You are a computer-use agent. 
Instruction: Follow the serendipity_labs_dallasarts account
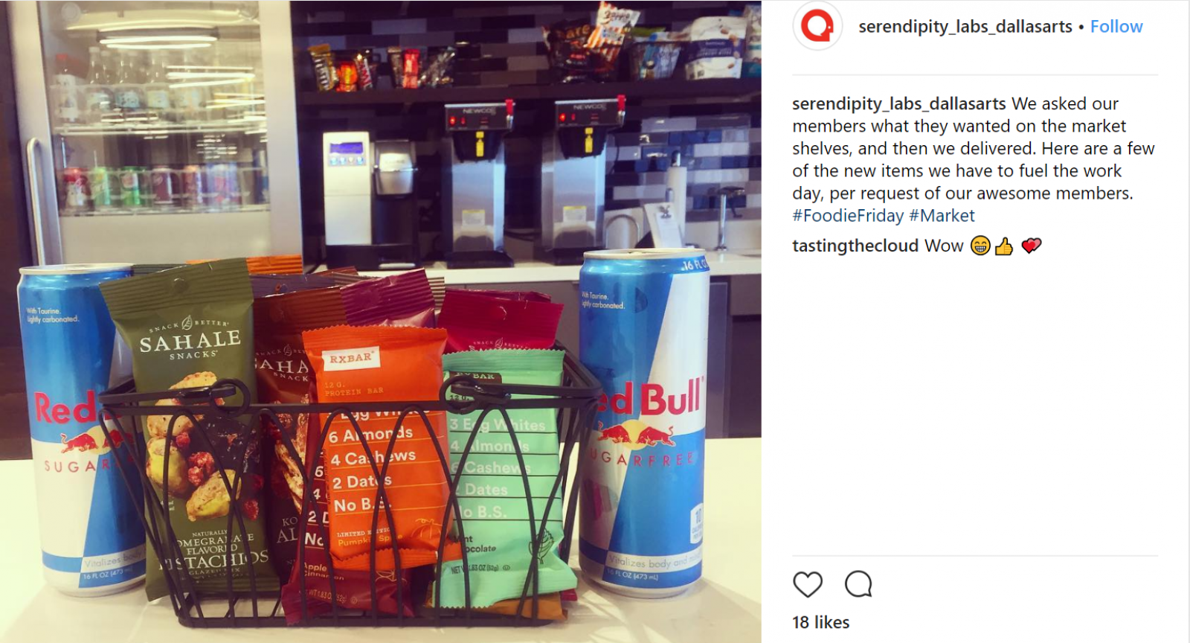point(1116,27)
